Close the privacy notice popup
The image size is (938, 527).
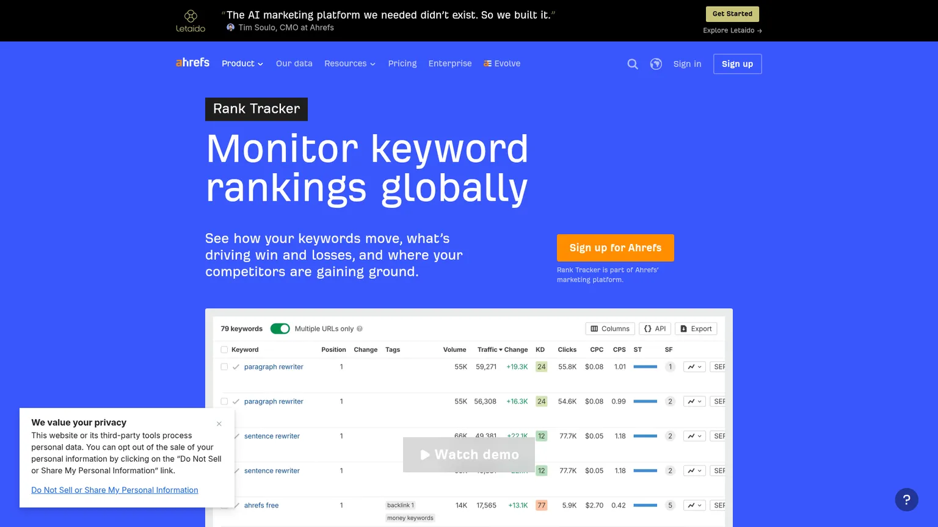pyautogui.click(x=219, y=424)
